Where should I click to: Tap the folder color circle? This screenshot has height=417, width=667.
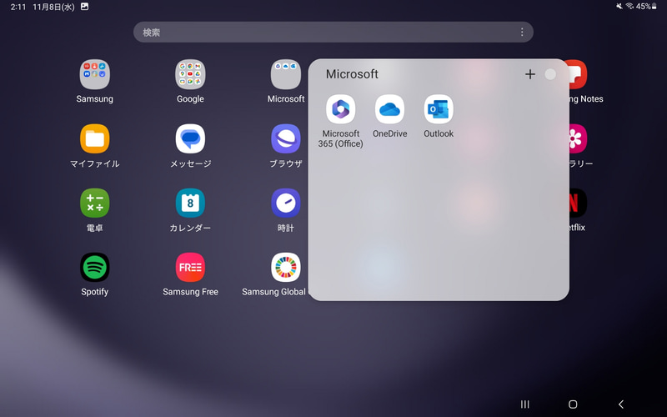[550, 74]
